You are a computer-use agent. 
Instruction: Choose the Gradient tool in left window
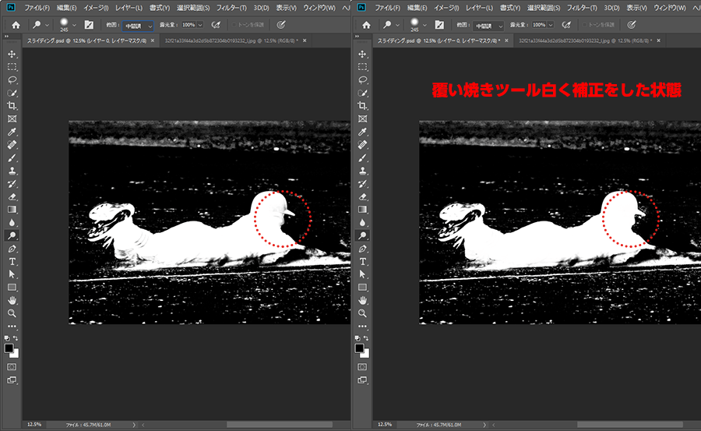pyautogui.click(x=12, y=210)
